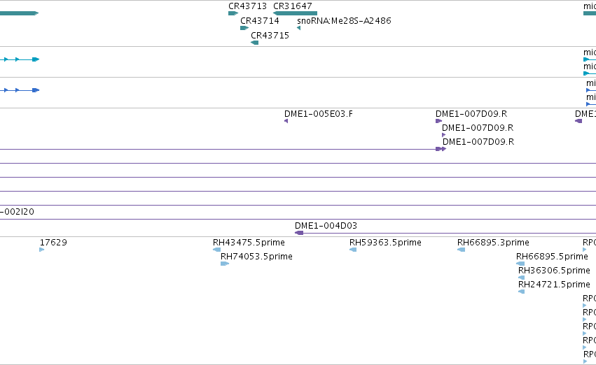The width and height of the screenshot is (596, 365).
Task: Select the light-blue glyph under RH24721.5prime
Action: 522,292
